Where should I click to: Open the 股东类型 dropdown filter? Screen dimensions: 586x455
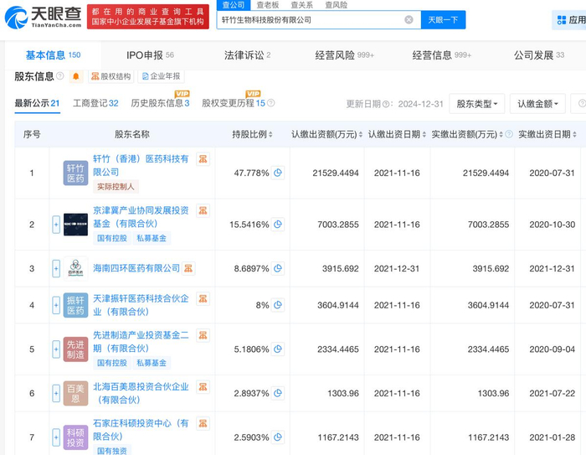pyautogui.click(x=476, y=104)
